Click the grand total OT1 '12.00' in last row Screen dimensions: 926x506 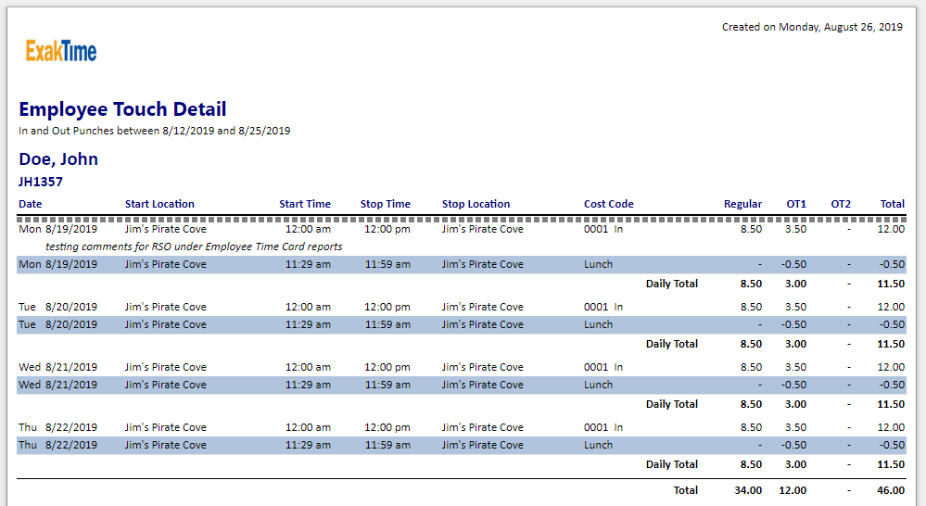(793, 490)
